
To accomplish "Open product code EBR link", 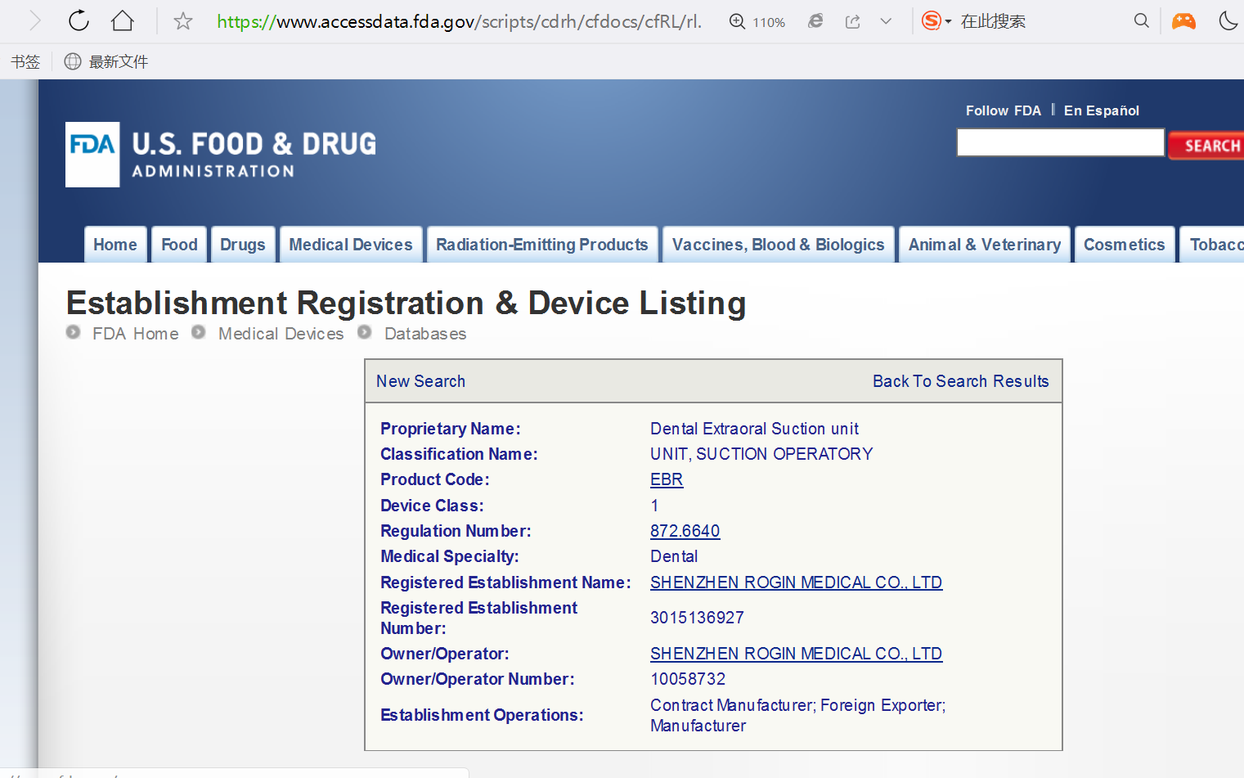I will click(x=667, y=479).
